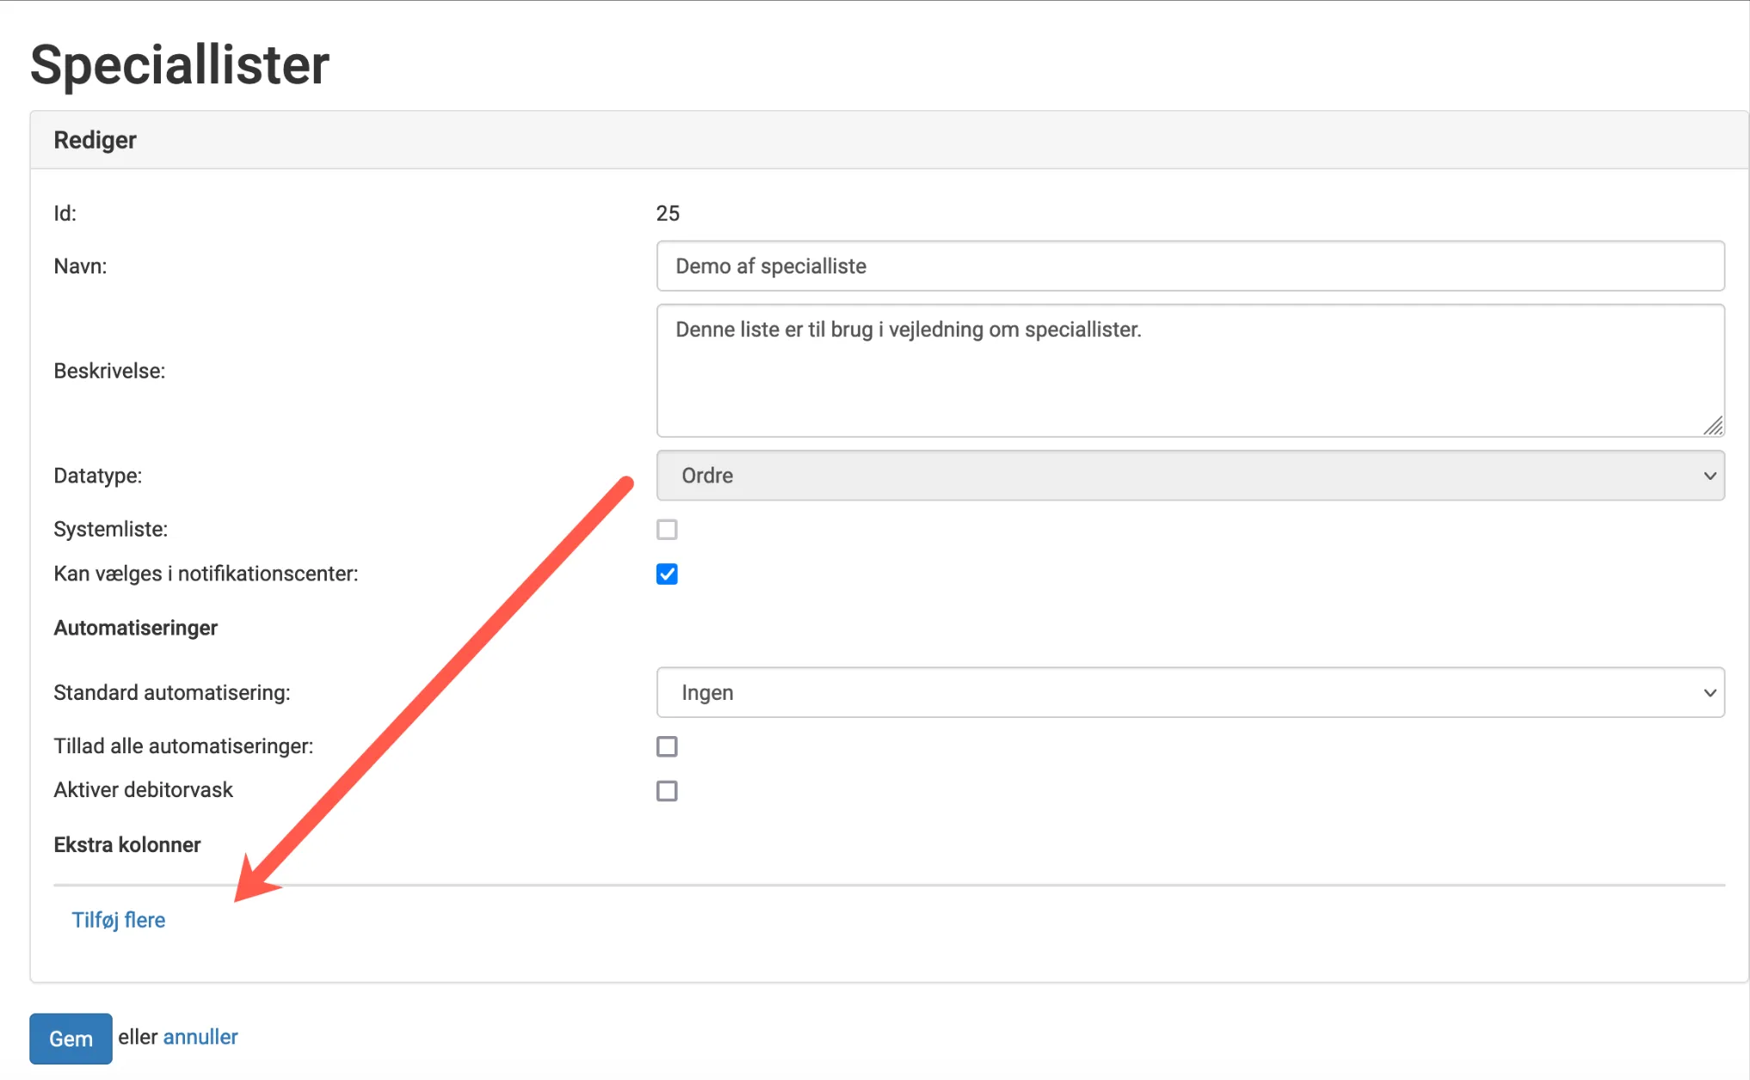The height and width of the screenshot is (1080, 1750).
Task: Click the Kan vælges i notifikationscenter label
Action: (x=206, y=574)
